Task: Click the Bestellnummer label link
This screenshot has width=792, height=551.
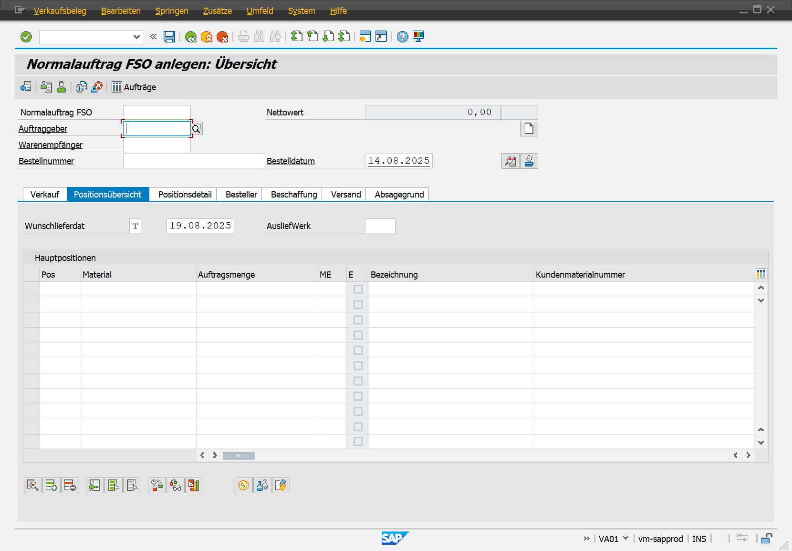Action: [x=46, y=161]
